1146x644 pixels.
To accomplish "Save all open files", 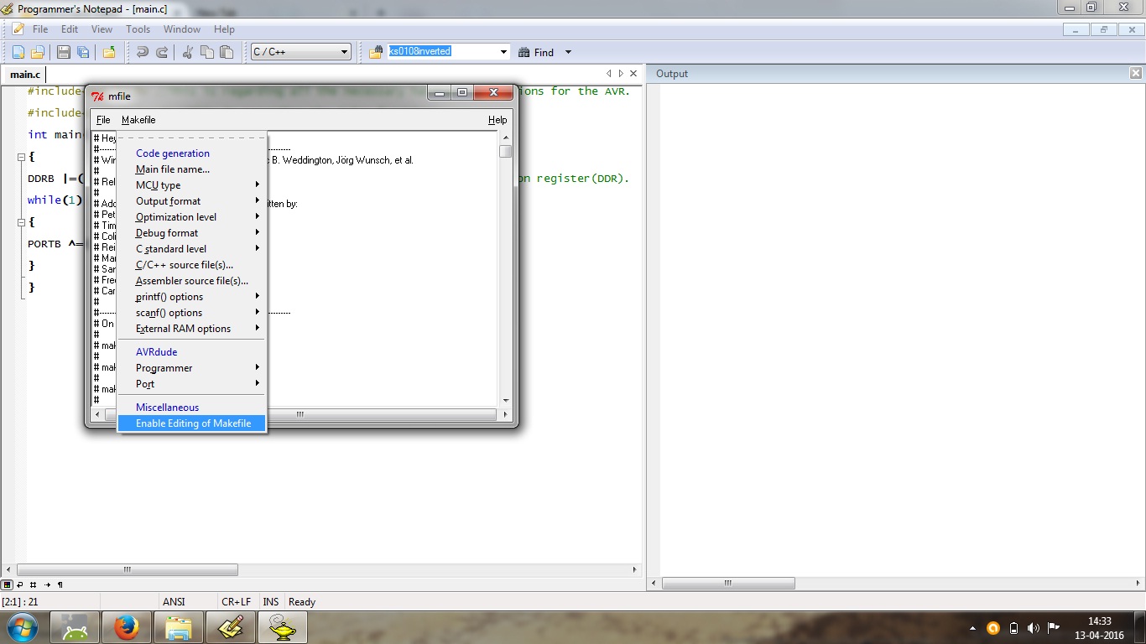I will [x=82, y=51].
